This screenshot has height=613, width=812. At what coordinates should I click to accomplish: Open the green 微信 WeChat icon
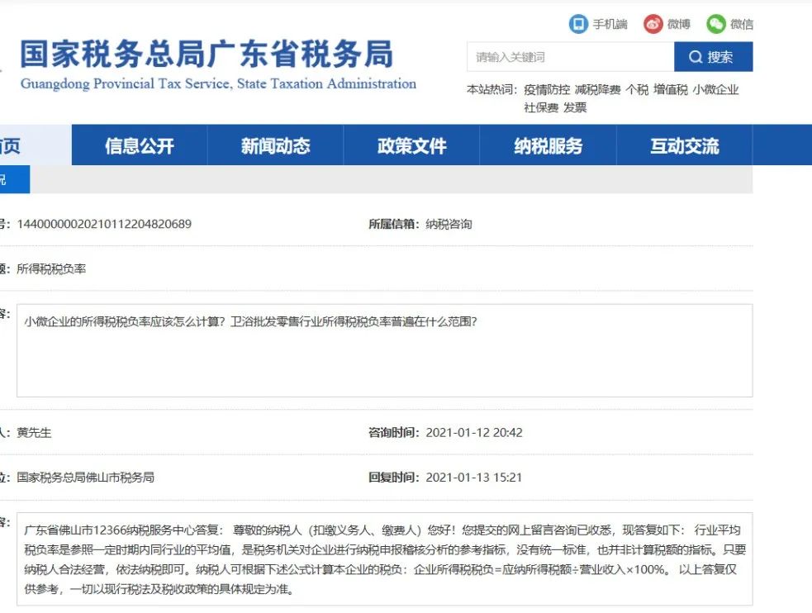coord(716,24)
